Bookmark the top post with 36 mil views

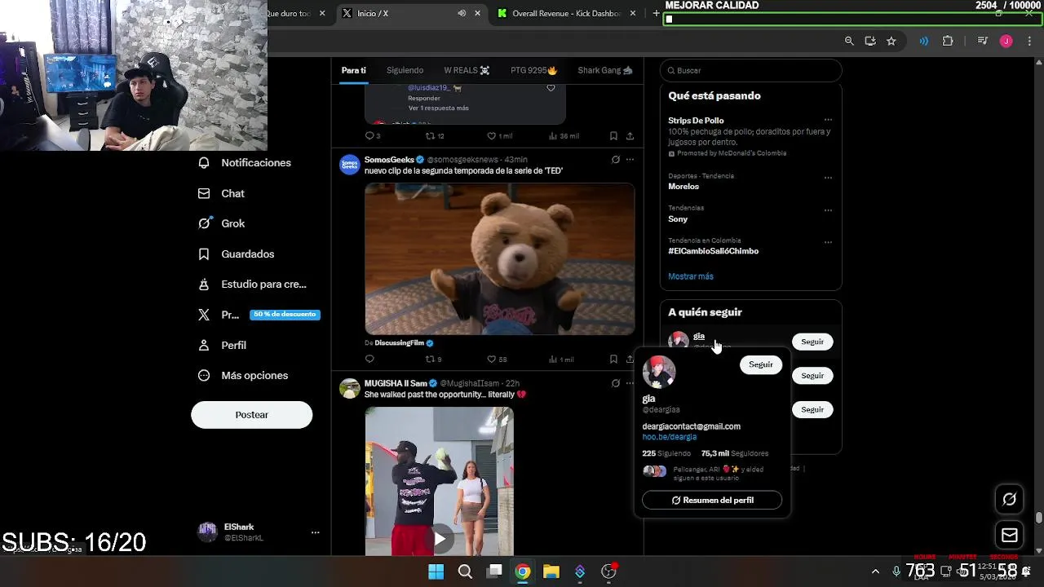[x=613, y=136]
